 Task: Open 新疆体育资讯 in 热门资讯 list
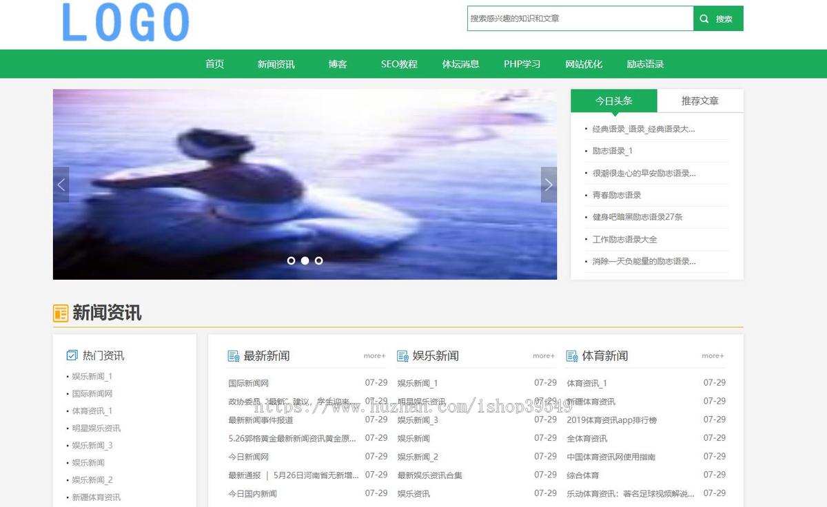(x=96, y=497)
